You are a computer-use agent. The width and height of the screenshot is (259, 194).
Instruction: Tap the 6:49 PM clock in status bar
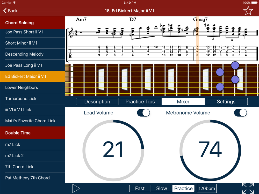pyautogui.click(x=130, y=3)
